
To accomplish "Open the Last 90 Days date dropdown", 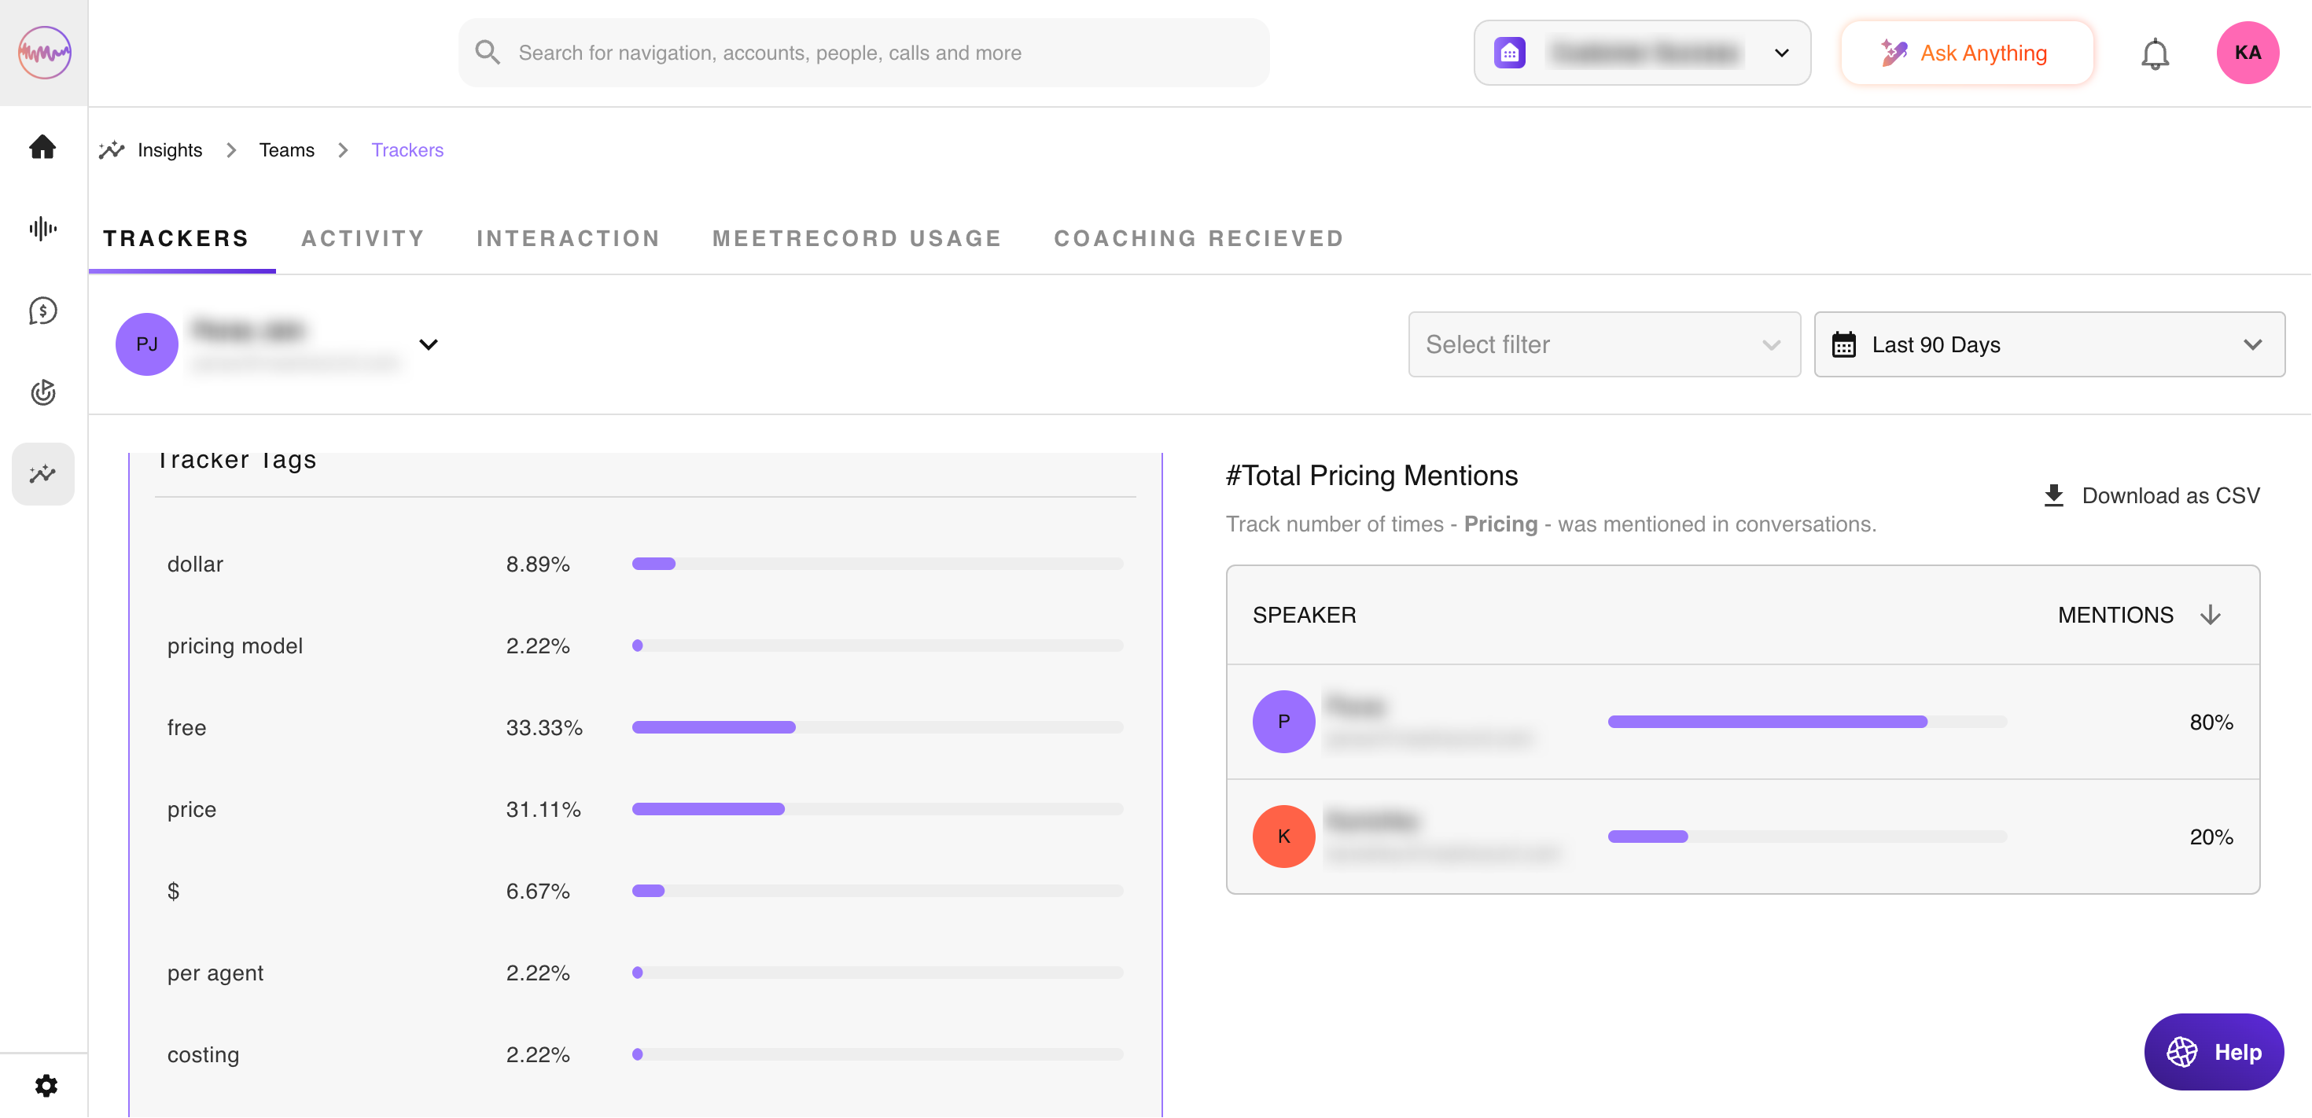I will 2048,344.
